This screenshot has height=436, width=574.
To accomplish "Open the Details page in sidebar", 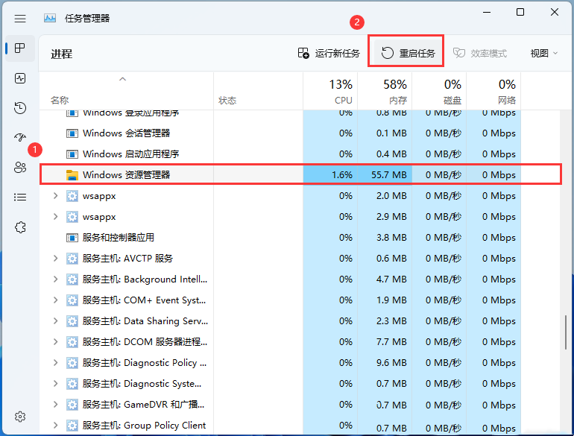I will tap(20, 198).
